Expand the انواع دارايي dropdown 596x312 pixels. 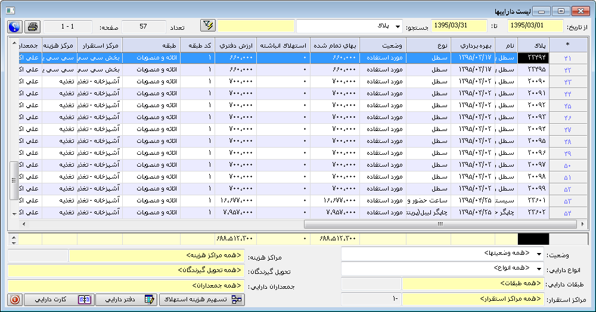tap(539, 269)
